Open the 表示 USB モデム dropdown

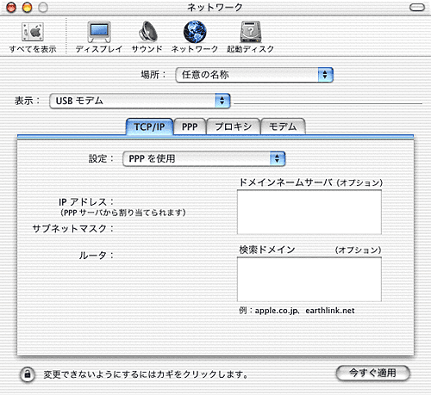tap(140, 101)
